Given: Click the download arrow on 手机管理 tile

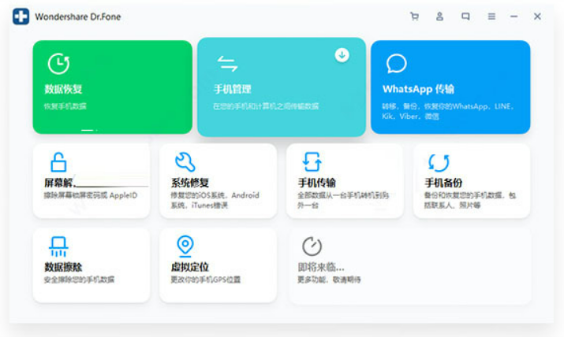Looking at the screenshot, I should point(342,55).
